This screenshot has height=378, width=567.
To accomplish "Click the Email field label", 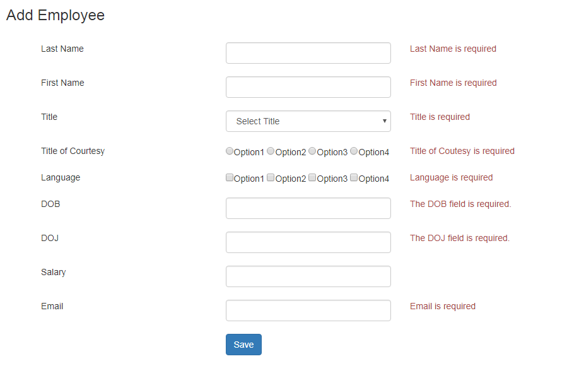I will point(52,306).
